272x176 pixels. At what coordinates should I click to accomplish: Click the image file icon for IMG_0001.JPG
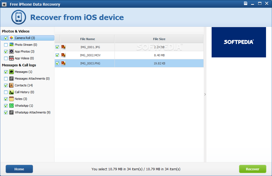pos(63,47)
